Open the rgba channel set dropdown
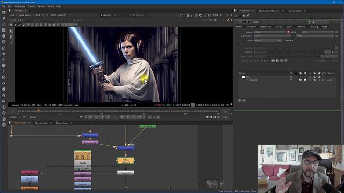 pyautogui.click(x=13, y=15)
